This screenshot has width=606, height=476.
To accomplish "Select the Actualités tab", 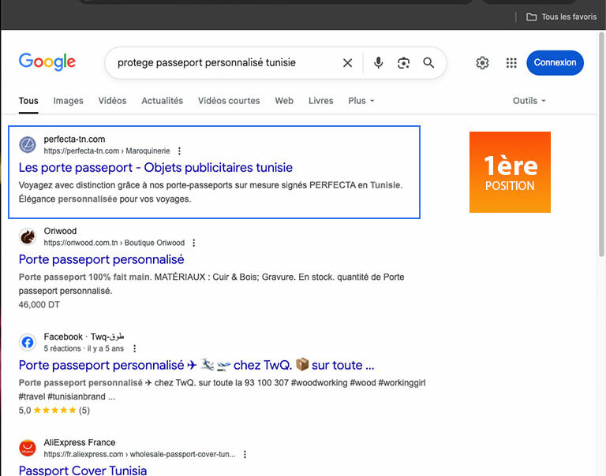I will pyautogui.click(x=162, y=101).
